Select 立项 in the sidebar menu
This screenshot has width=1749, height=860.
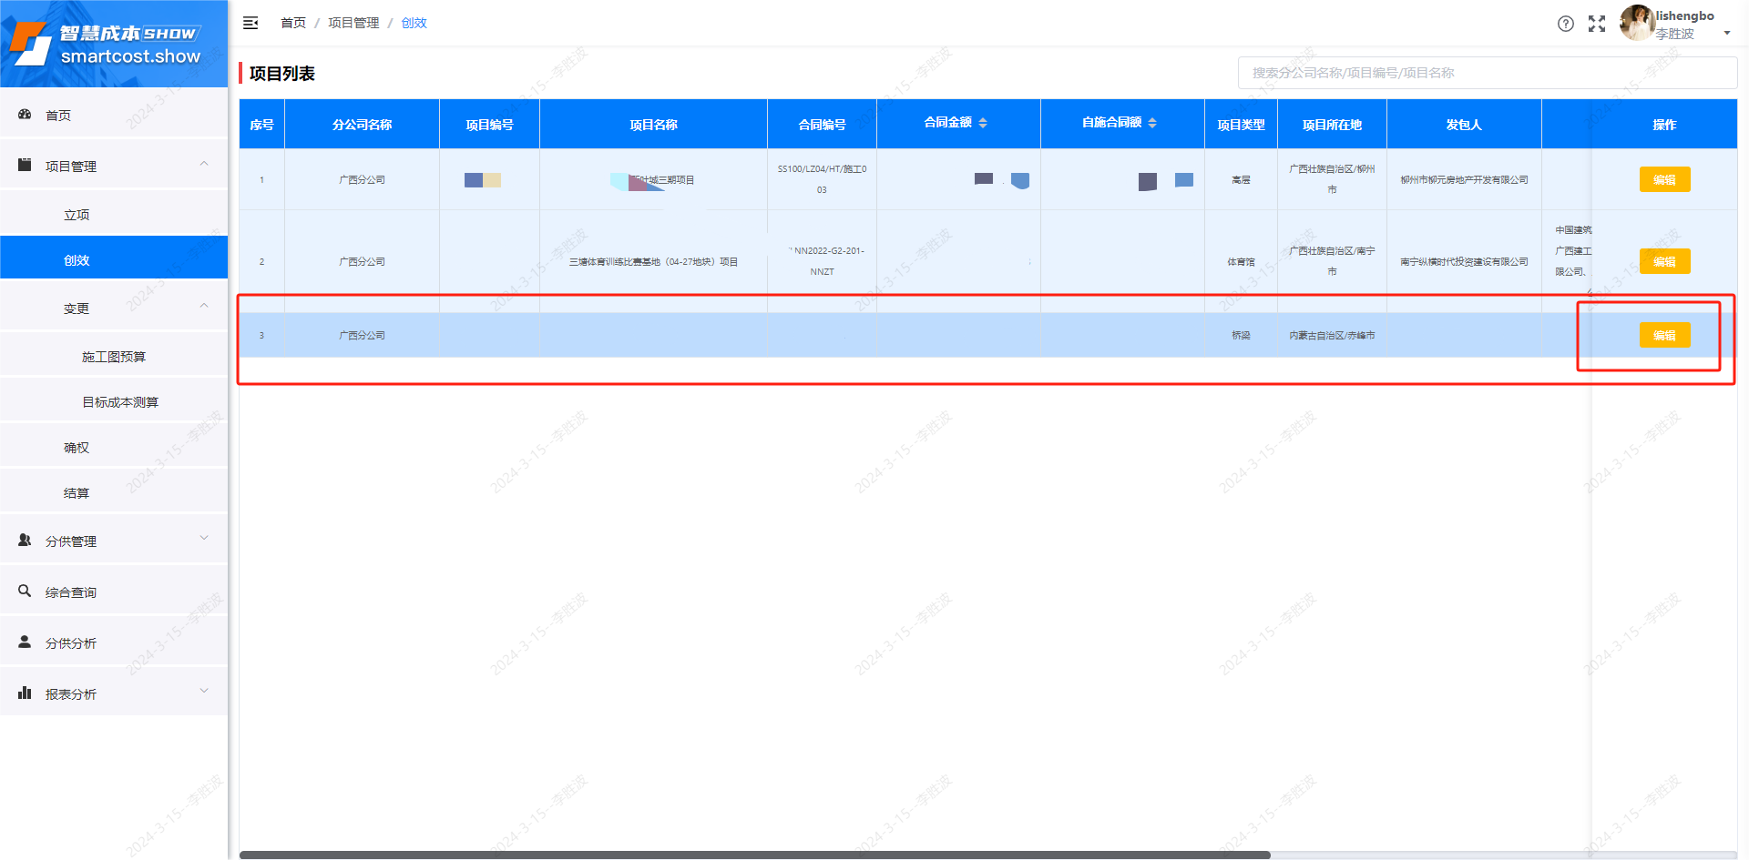[x=77, y=215]
